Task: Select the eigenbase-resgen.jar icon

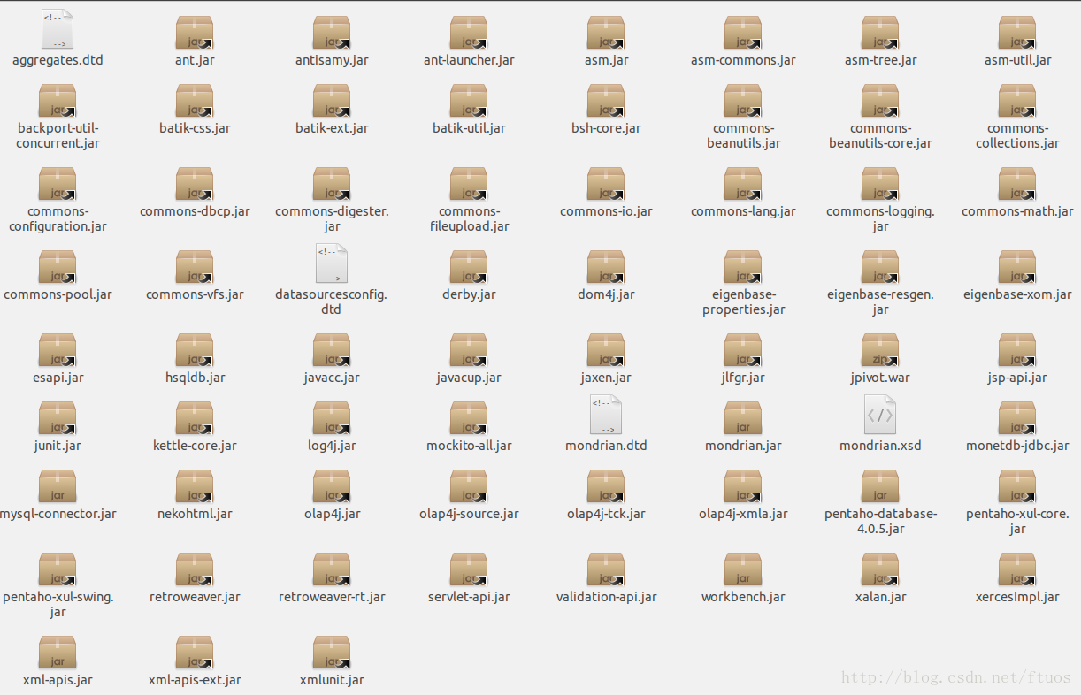Action: coord(880,267)
